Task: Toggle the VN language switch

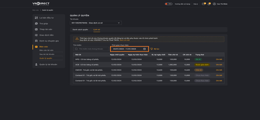Action: 169,4
